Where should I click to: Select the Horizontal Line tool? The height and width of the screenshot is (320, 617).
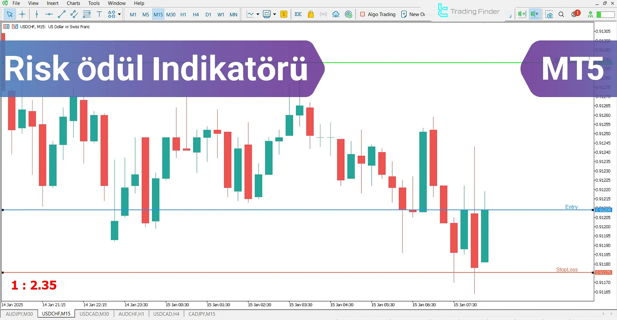point(49,14)
